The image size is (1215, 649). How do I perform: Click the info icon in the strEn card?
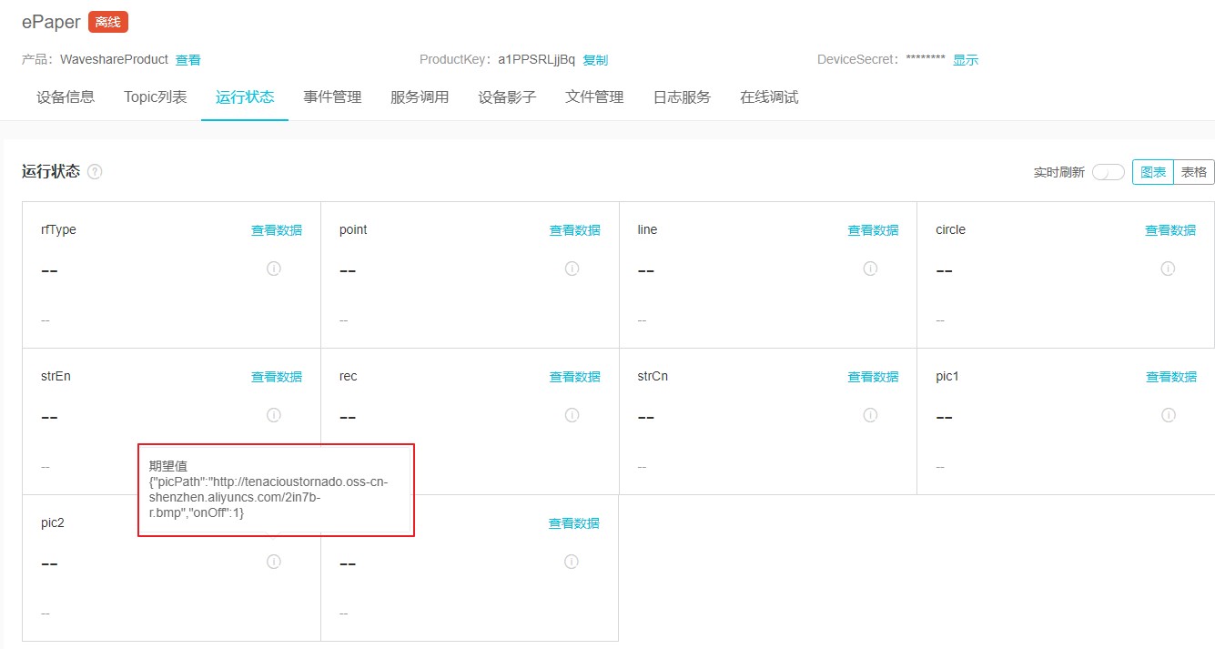(x=274, y=415)
